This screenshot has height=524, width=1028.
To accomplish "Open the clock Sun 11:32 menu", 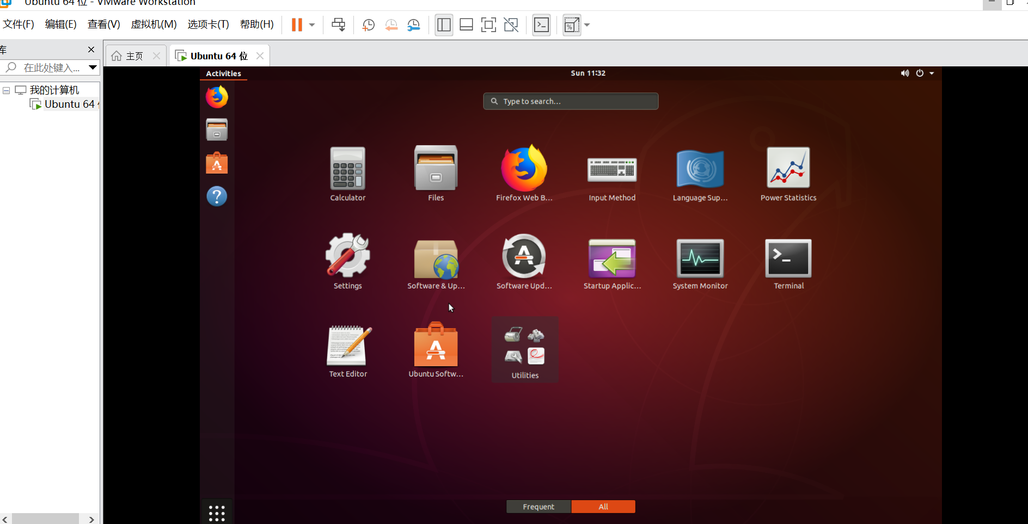I will (x=588, y=73).
